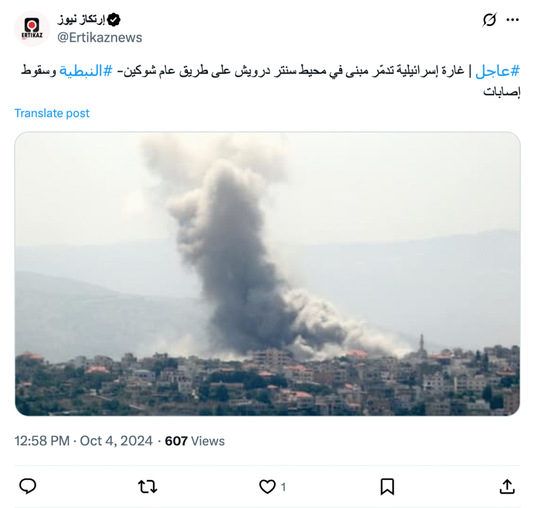Click the like count number 1
The width and height of the screenshot is (535, 508).
pos(283,487)
